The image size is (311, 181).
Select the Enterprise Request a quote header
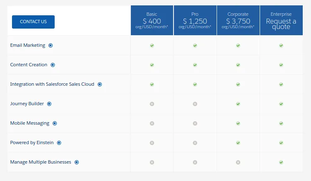click(x=281, y=20)
